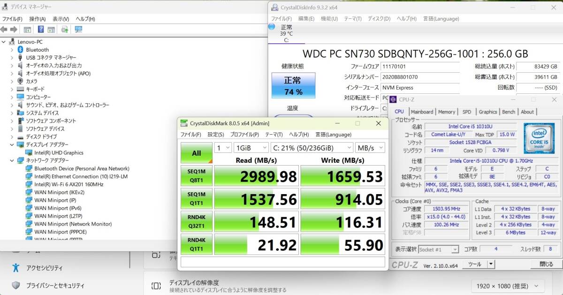Expand the Bluetooth node in Device Manager
The width and height of the screenshot is (563, 295).
(x=12, y=50)
